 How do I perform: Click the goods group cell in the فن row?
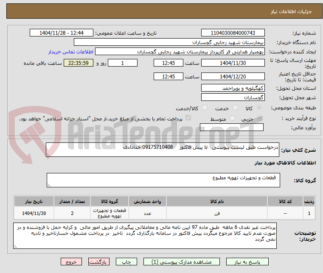click(110, 213)
